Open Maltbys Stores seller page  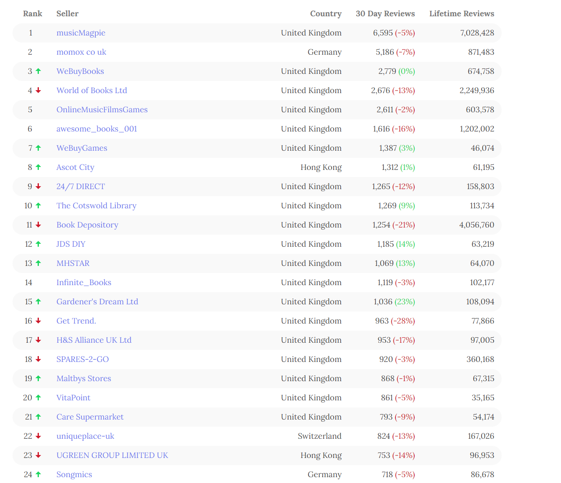click(x=84, y=379)
